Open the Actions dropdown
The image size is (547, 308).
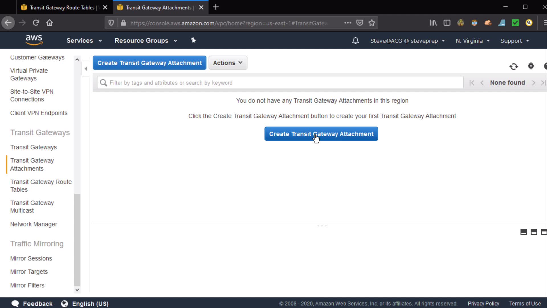(228, 63)
